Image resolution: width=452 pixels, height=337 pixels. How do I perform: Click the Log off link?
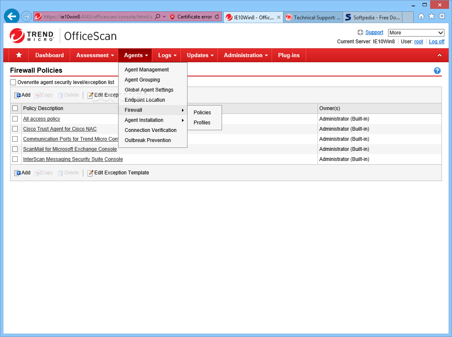(436, 42)
